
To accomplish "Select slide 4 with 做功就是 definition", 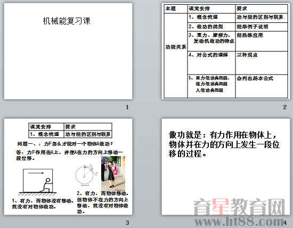I will pyautogui.click(x=226, y=167).
